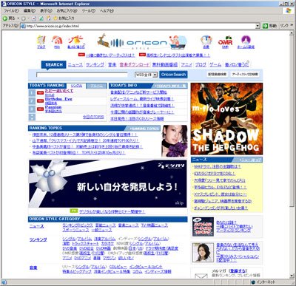
Task: Open the ファイル(F) menu
Action: 11,11
